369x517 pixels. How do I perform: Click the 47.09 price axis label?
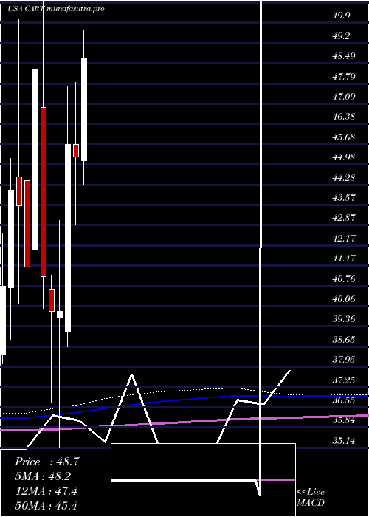pos(344,96)
